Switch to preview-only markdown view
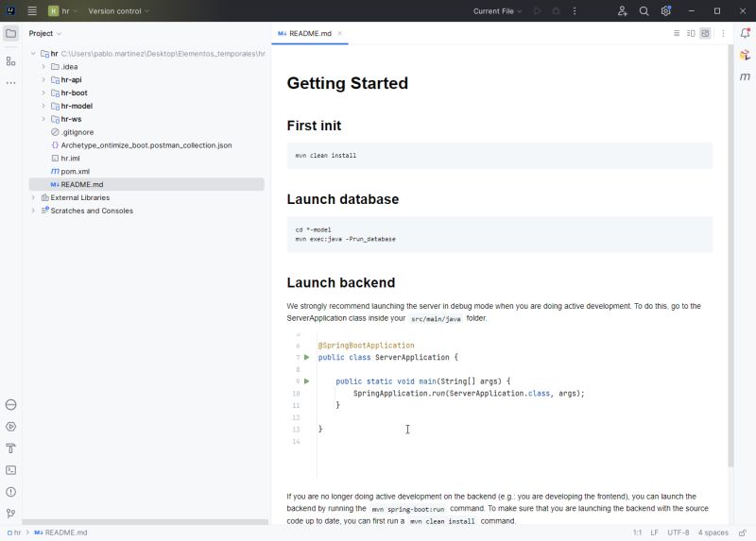Image resolution: width=756 pixels, height=541 pixels. (x=705, y=33)
